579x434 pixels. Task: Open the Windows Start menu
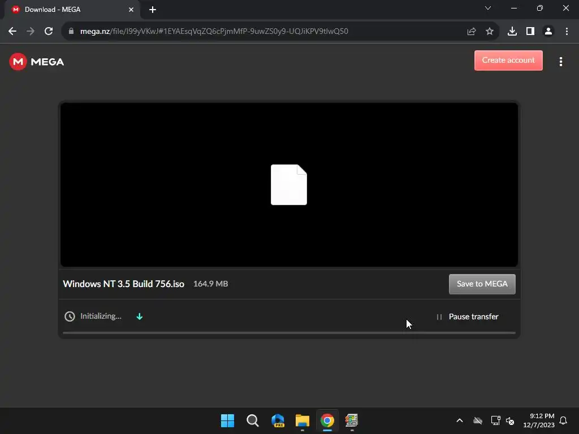click(227, 420)
